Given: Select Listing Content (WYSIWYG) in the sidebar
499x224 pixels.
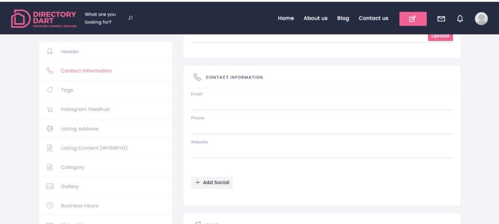Looking at the screenshot, I should pyautogui.click(x=105, y=148).
